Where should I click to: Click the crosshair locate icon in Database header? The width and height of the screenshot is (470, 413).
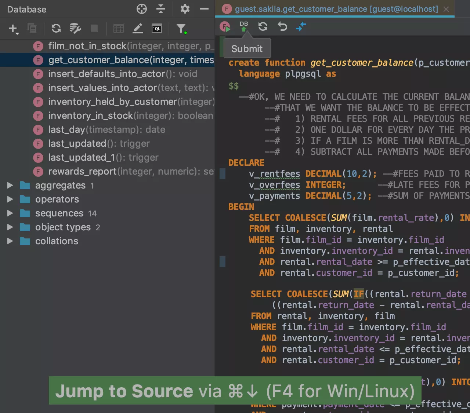pyautogui.click(x=142, y=9)
